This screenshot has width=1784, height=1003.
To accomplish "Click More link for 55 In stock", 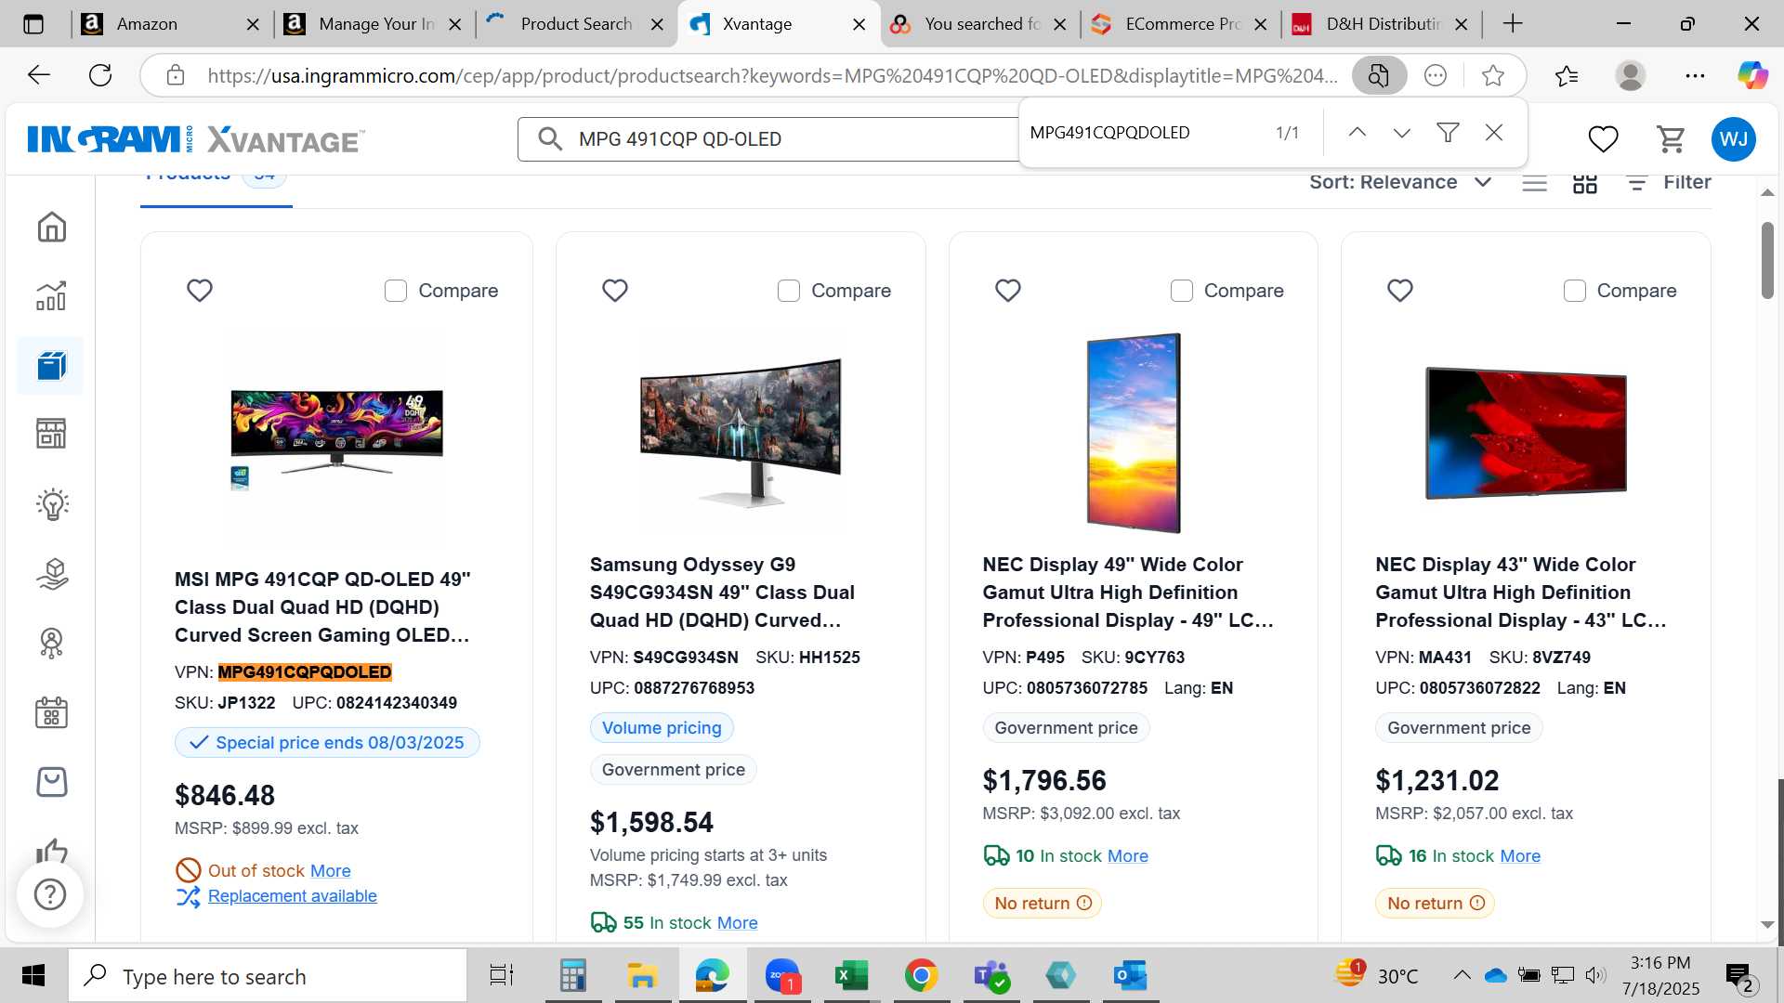I will (737, 923).
